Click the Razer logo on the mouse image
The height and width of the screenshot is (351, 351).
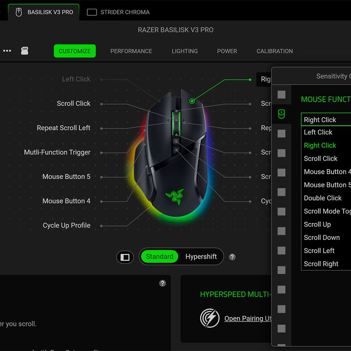pos(175,196)
